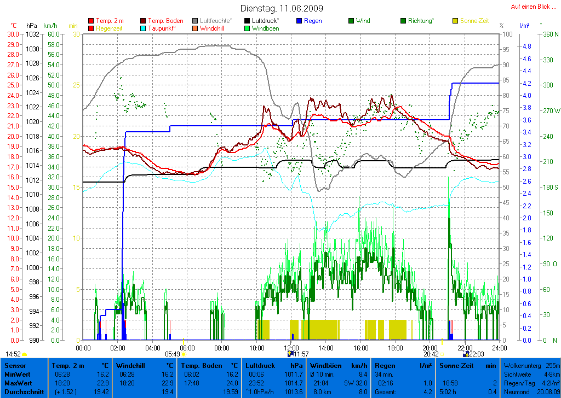Viewport: 561px width, 398px height.
Task: Click the bright green Windböen legend swatch
Action: [247, 28]
